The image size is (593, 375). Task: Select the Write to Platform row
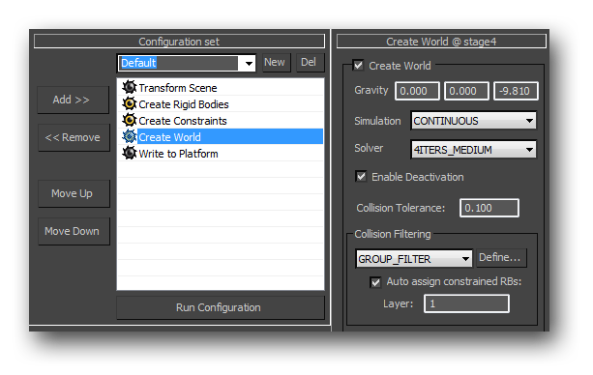click(221, 154)
